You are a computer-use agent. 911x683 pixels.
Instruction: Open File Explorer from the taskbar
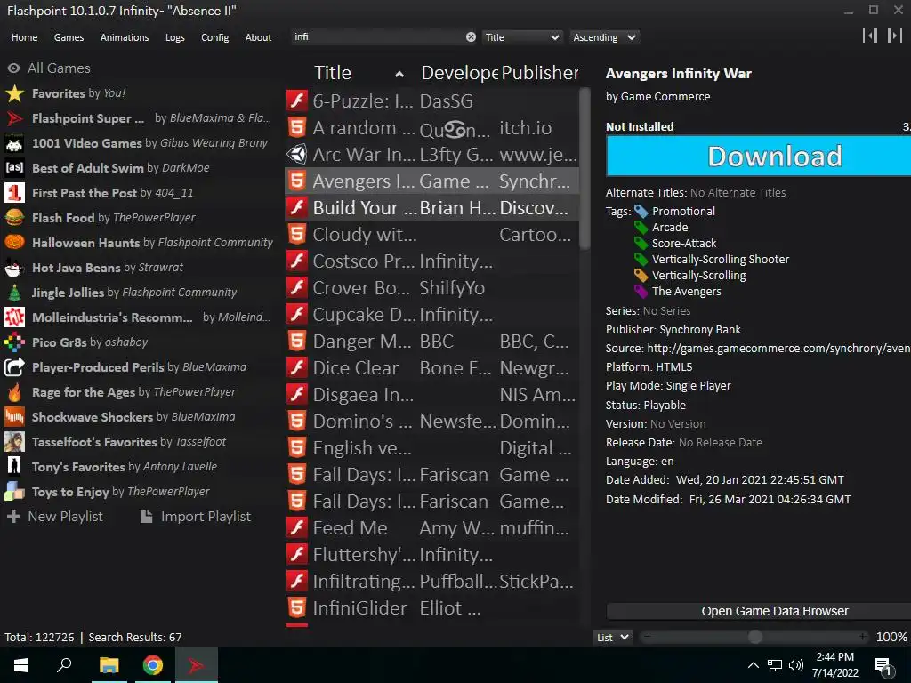pyautogui.click(x=109, y=665)
